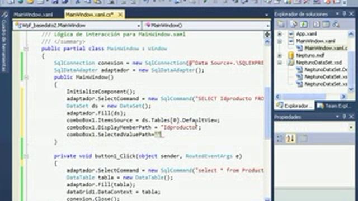Select MainWindow.xaml.cs file in solution tree
The height and width of the screenshot is (201, 358).
coord(326,49)
